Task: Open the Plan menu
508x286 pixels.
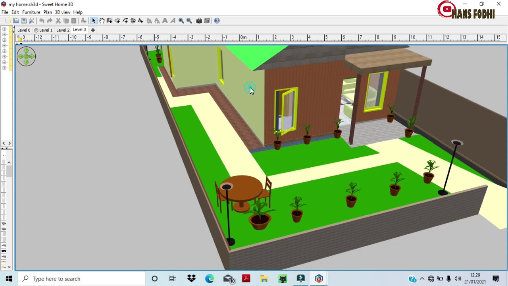Action: (48, 12)
